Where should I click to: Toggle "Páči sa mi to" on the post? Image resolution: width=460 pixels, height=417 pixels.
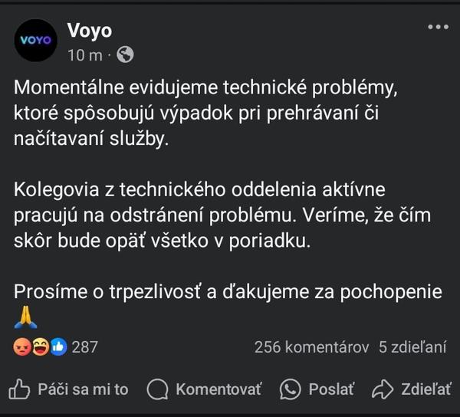tap(83, 389)
